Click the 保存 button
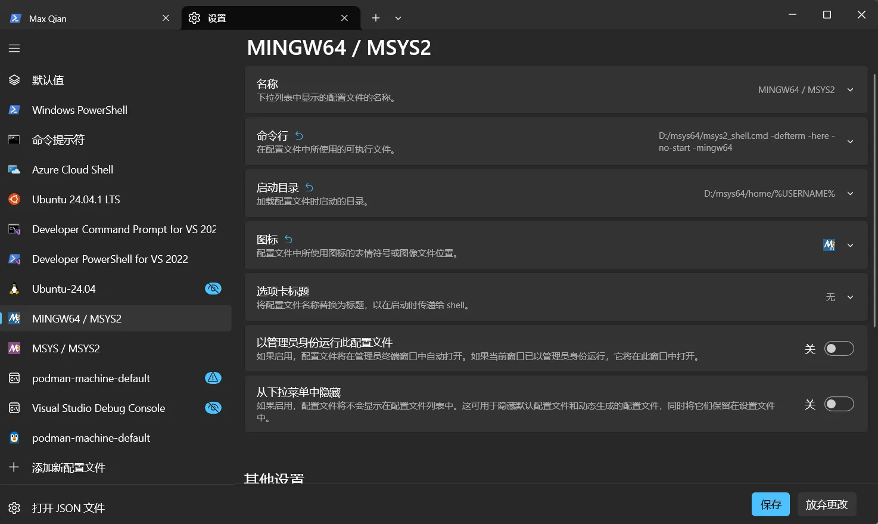The width and height of the screenshot is (878, 524). [x=770, y=504]
